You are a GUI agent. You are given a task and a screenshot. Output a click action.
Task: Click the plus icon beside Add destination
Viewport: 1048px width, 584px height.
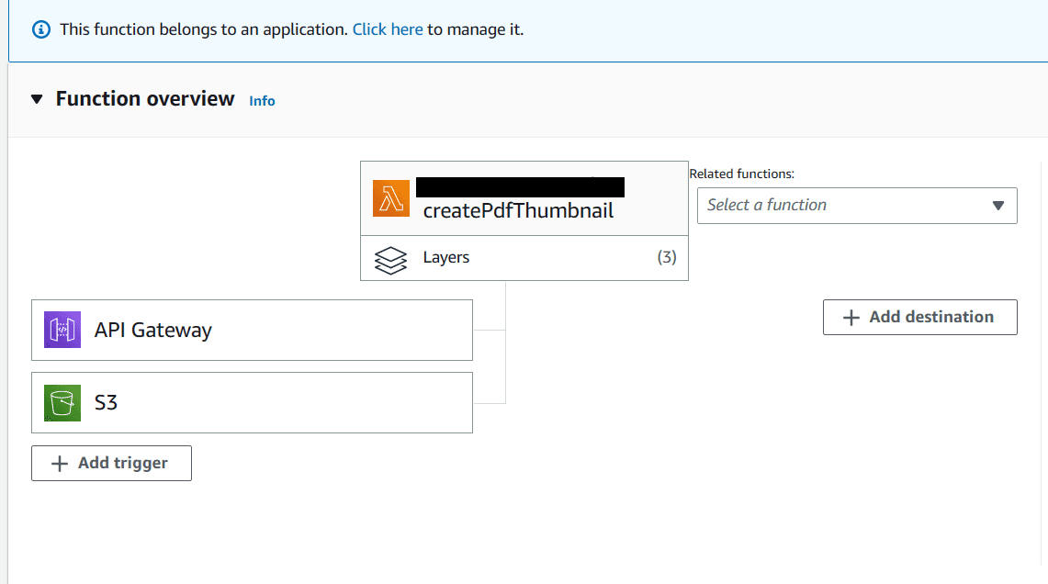[851, 317]
